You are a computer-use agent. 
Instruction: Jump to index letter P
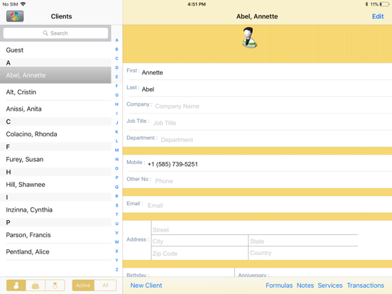point(116,178)
